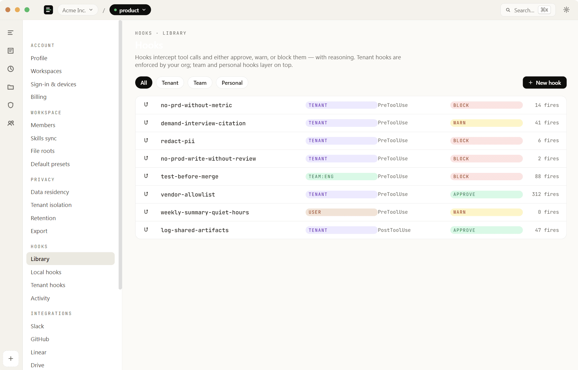This screenshot has height=370, width=578.
Task: Click APPROVE badge on vendor-allowlist row
Action: click(486, 194)
